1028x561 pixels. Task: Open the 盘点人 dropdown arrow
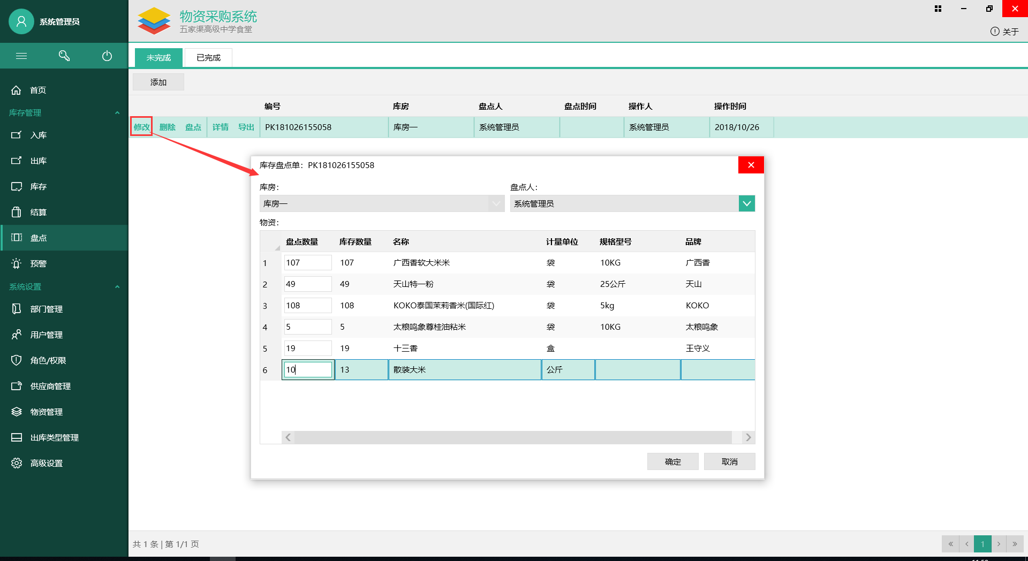coord(746,203)
